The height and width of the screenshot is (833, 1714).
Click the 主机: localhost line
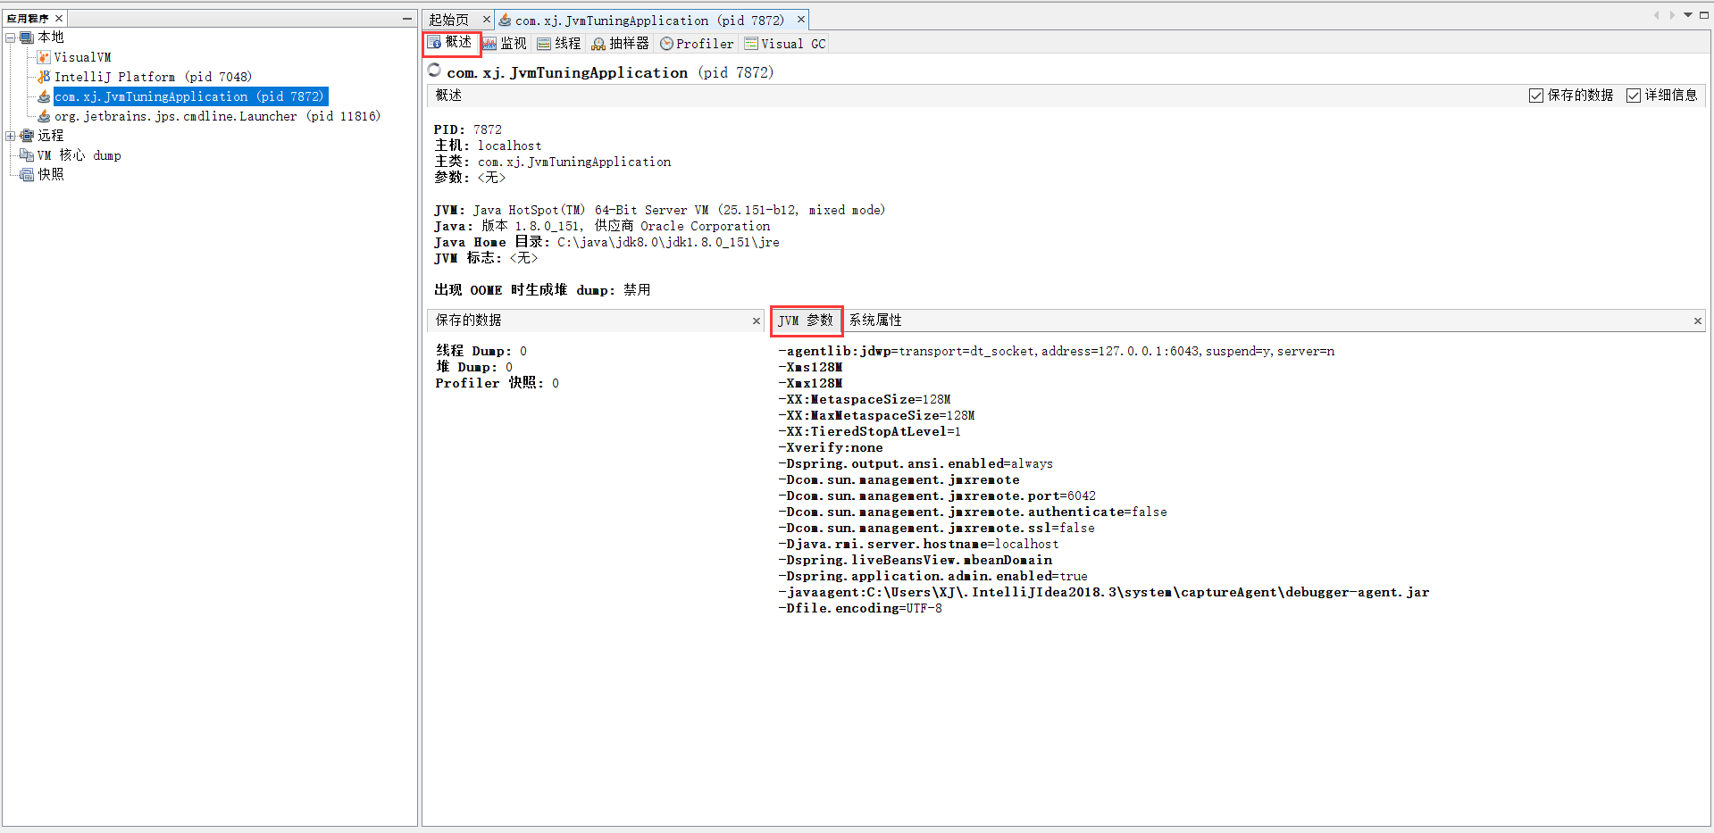(x=488, y=146)
